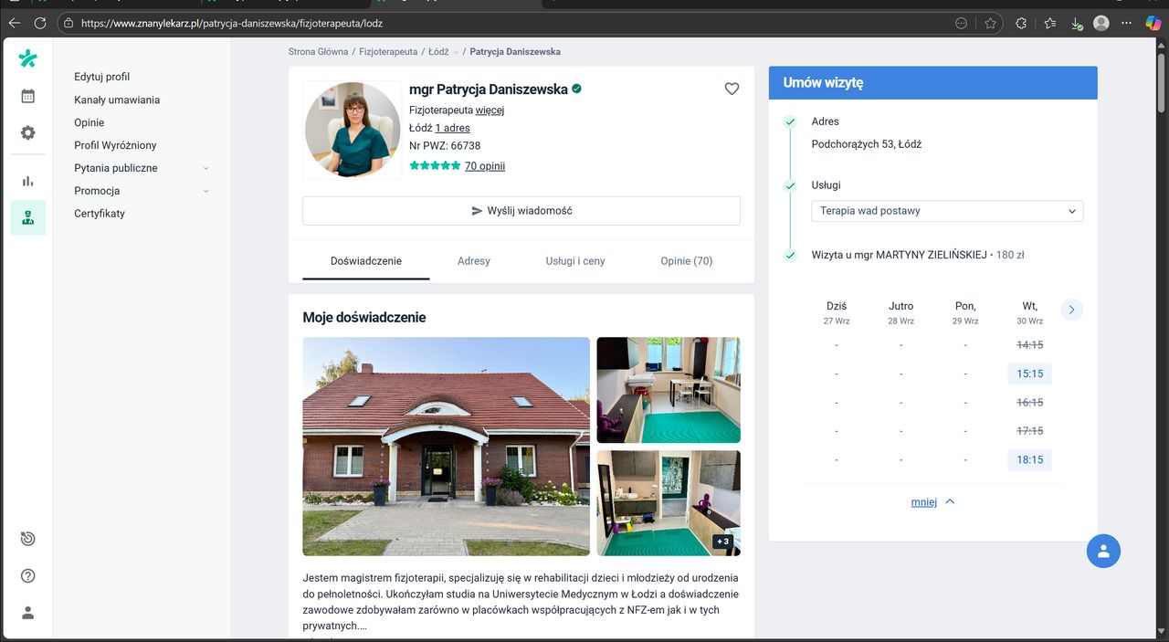
Task: Open the large clinic building photo
Action: click(x=446, y=447)
